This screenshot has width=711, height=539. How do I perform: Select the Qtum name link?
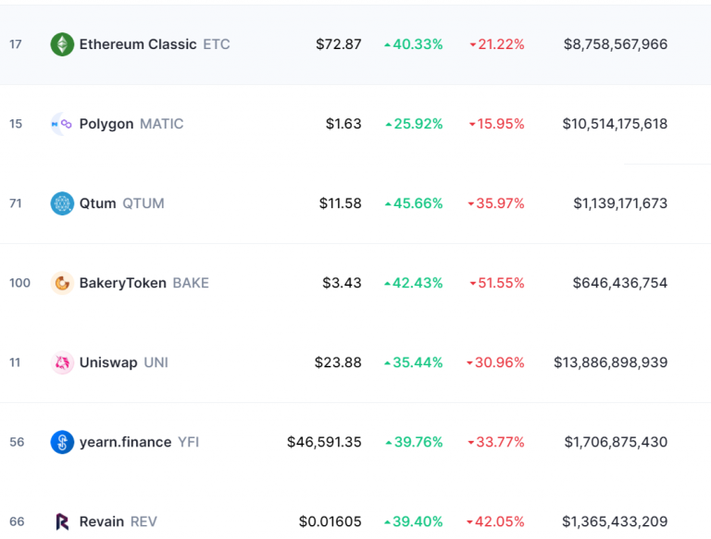click(97, 203)
